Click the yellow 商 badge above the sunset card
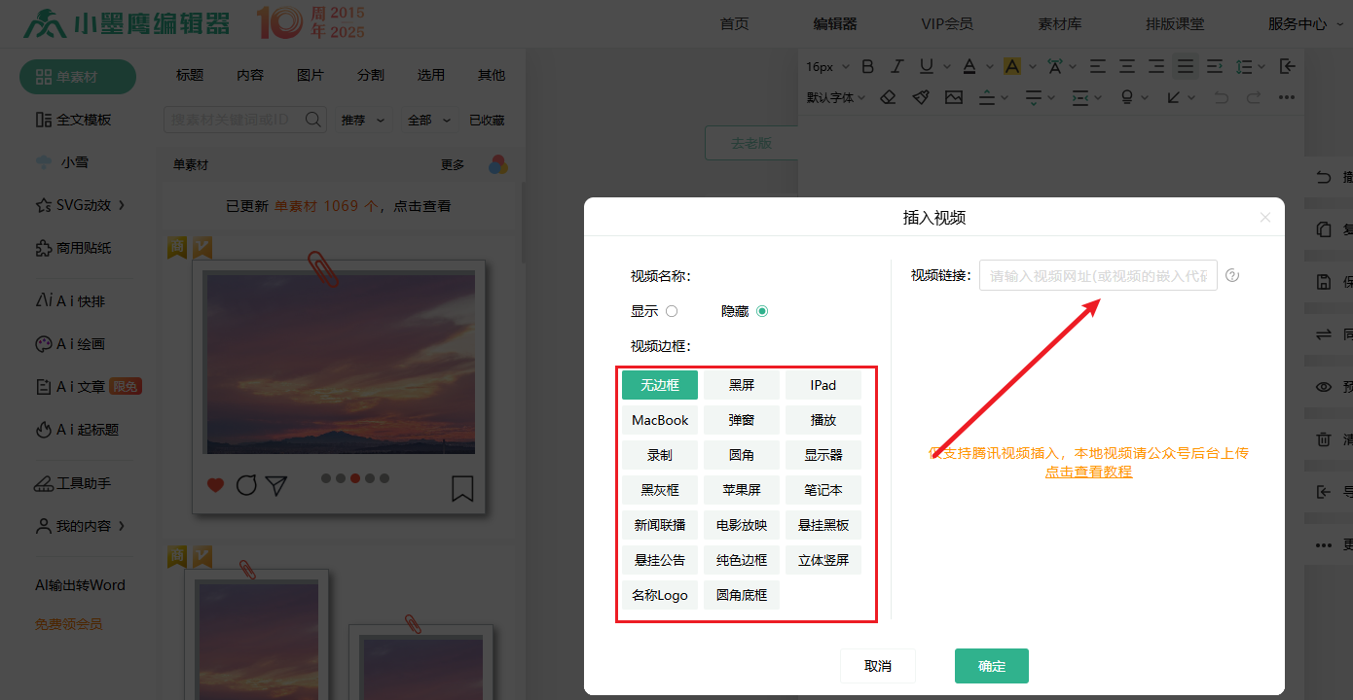This screenshot has height=700, width=1353. [176, 248]
